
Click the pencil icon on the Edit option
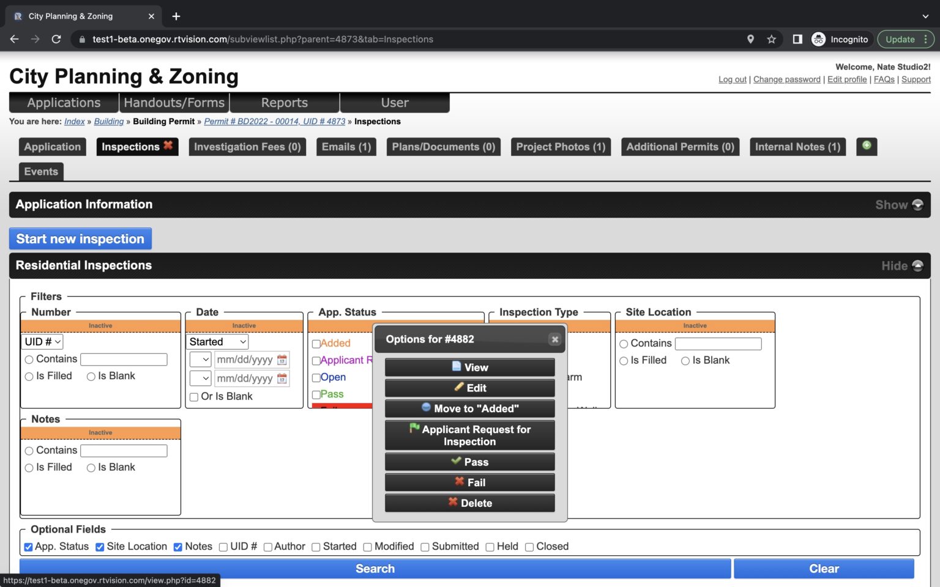pos(458,388)
